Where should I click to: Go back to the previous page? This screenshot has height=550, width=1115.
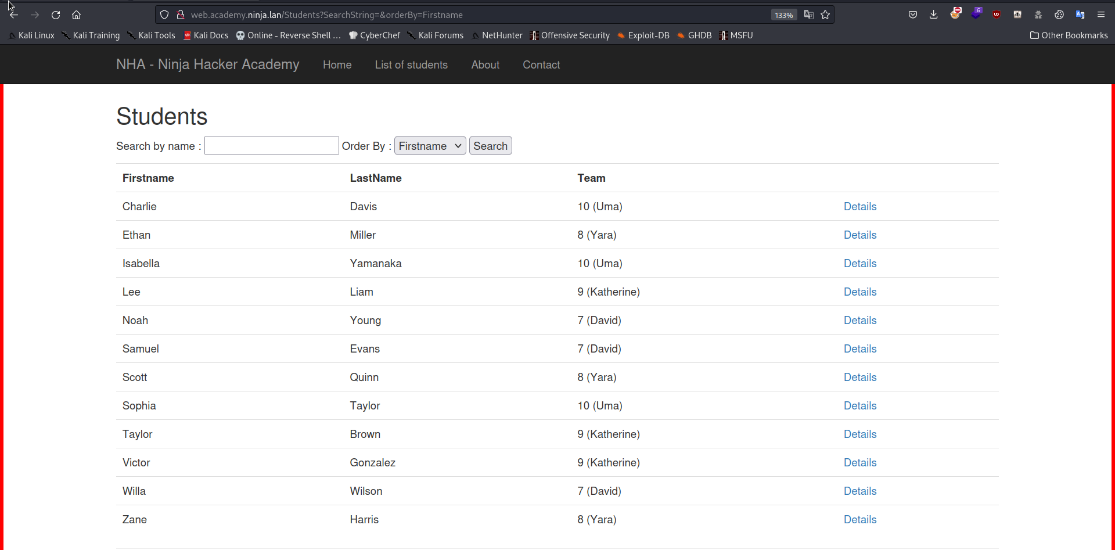point(14,15)
